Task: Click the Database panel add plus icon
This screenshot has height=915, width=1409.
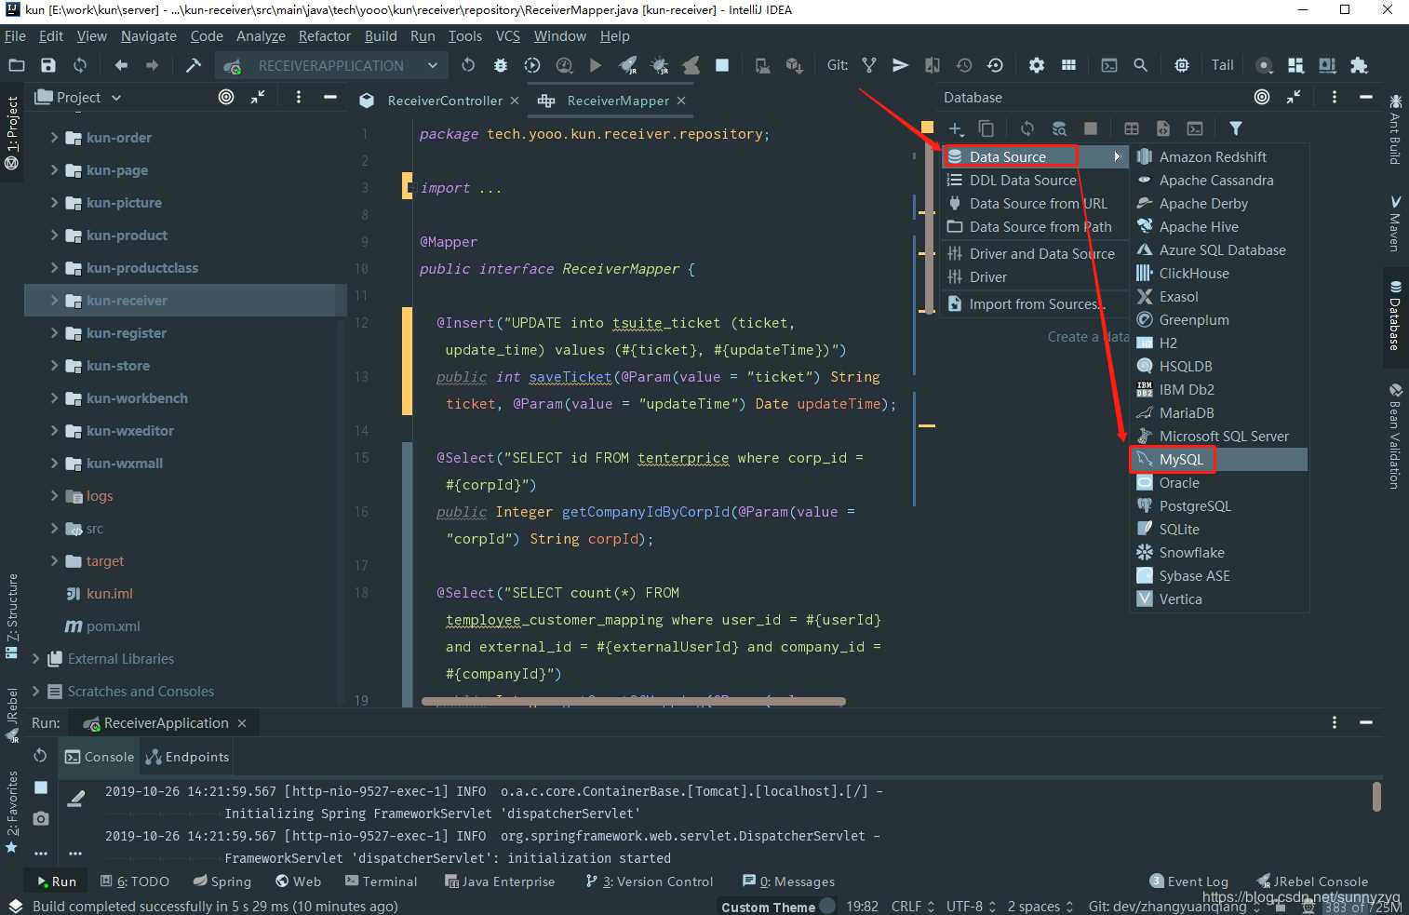Action: click(x=956, y=128)
